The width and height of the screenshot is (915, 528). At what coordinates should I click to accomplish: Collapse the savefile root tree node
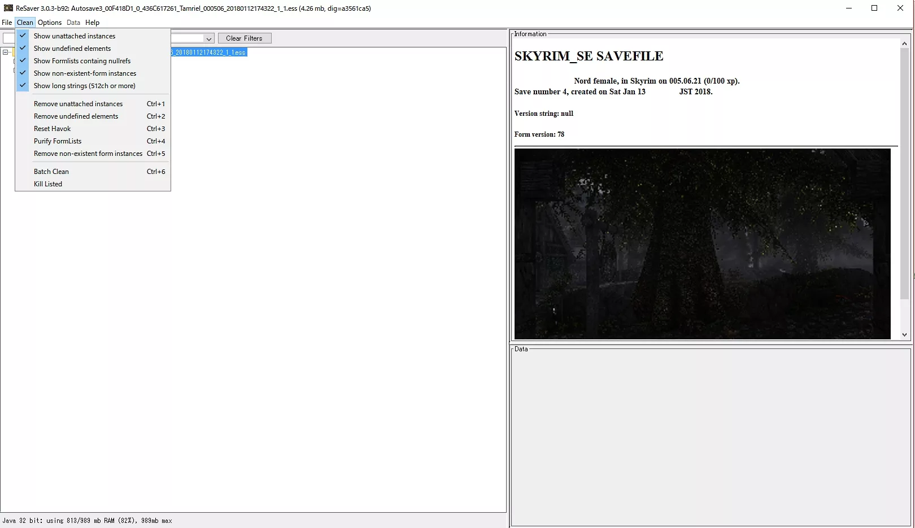pos(5,53)
